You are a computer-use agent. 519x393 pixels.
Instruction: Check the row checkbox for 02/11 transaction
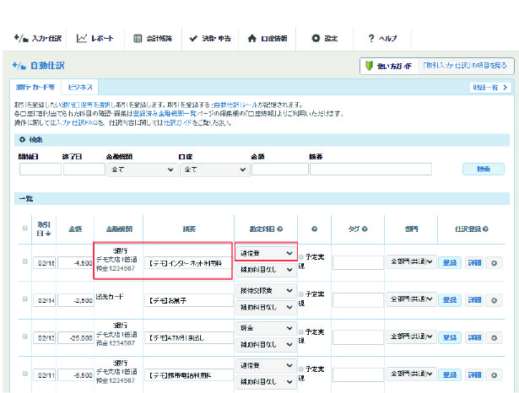[x=24, y=374]
